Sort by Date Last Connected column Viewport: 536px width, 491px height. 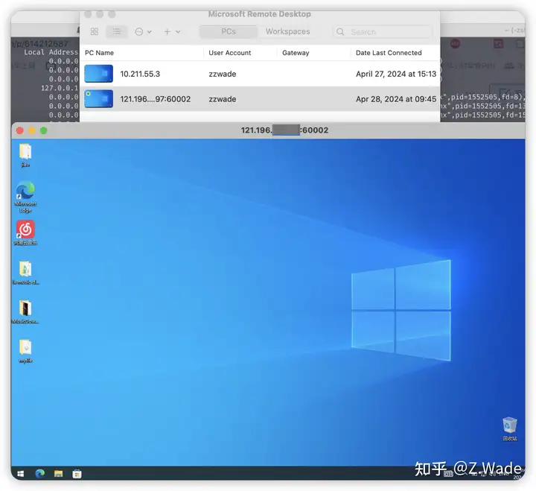pyautogui.click(x=389, y=53)
